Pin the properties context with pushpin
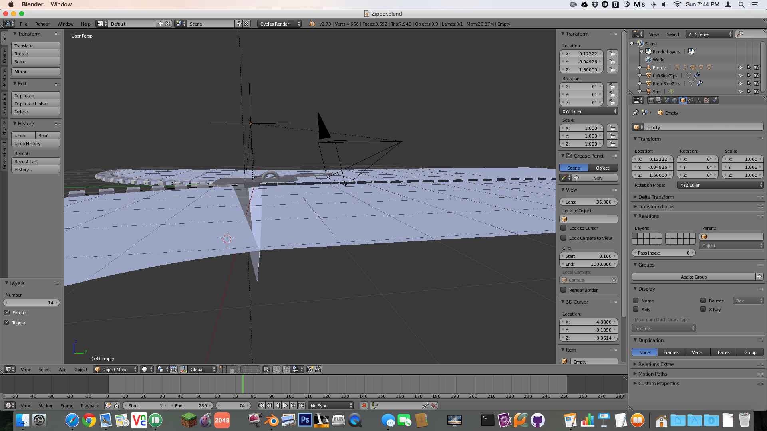The width and height of the screenshot is (767, 431). tap(635, 113)
